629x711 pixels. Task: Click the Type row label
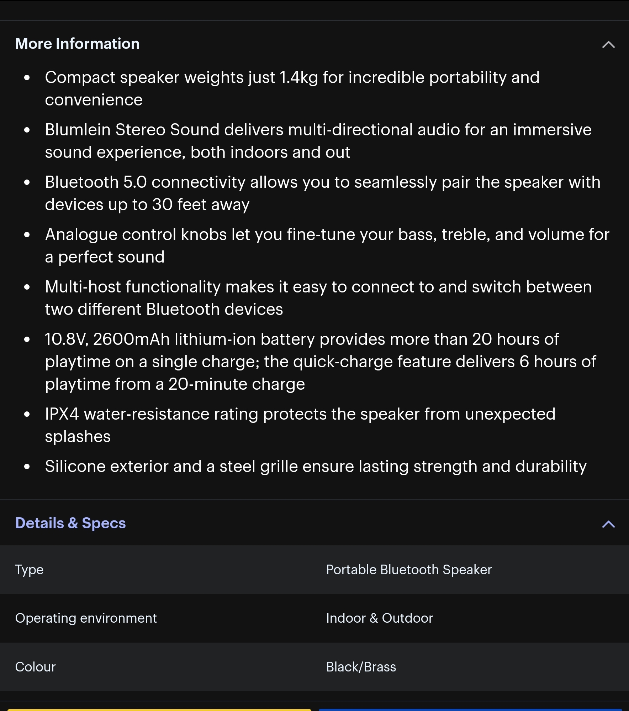tap(29, 570)
